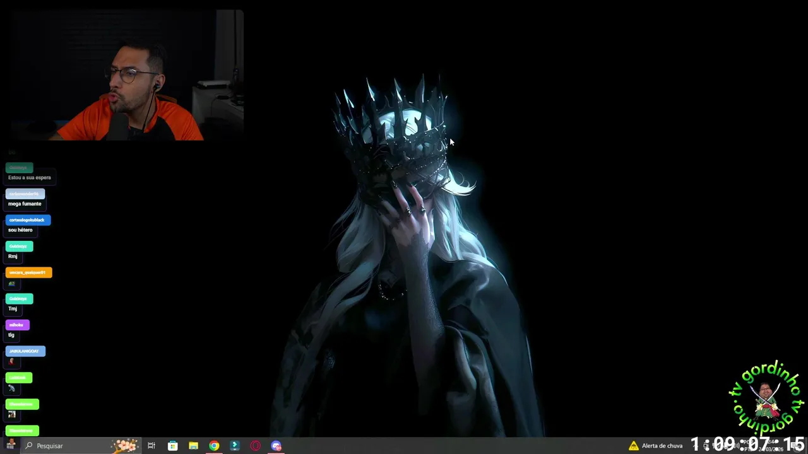Click username tag cortesdogokublack
Viewport: 808px width, 454px height.
28,220
